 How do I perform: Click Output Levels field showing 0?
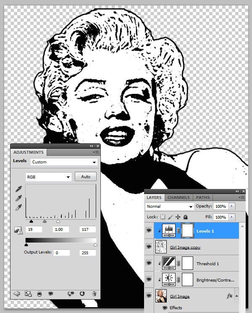tap(62, 253)
